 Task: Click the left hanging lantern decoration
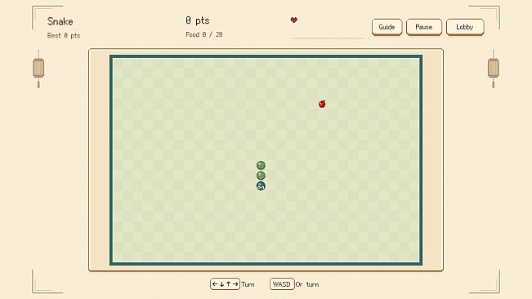click(38, 69)
